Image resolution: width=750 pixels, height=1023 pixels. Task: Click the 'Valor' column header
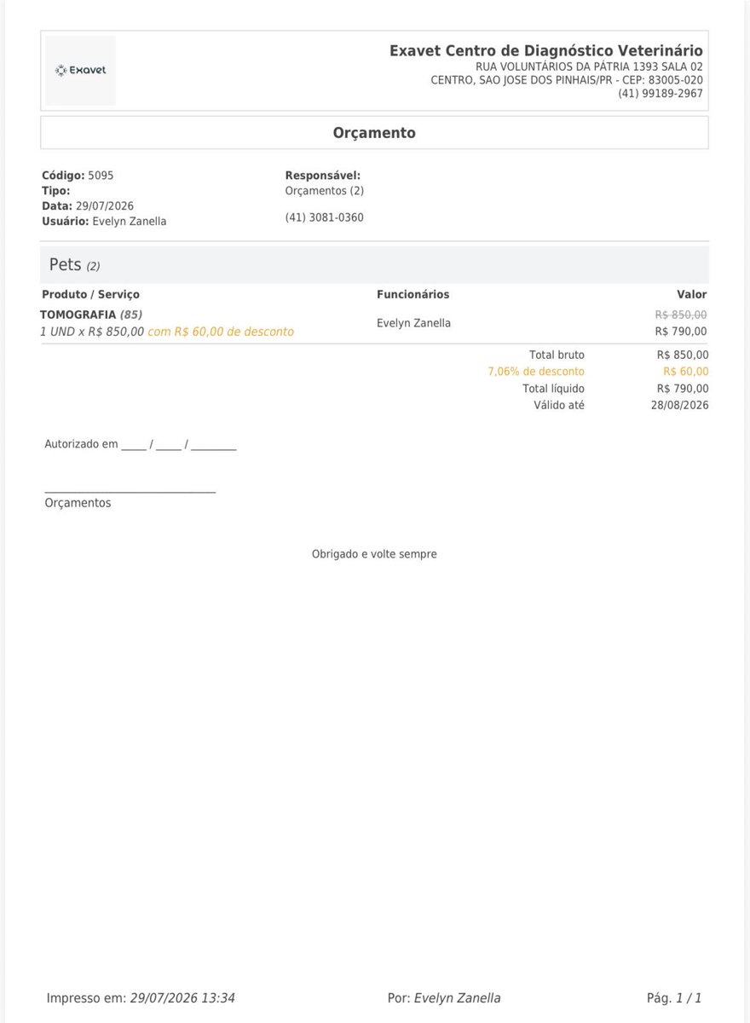coord(692,295)
